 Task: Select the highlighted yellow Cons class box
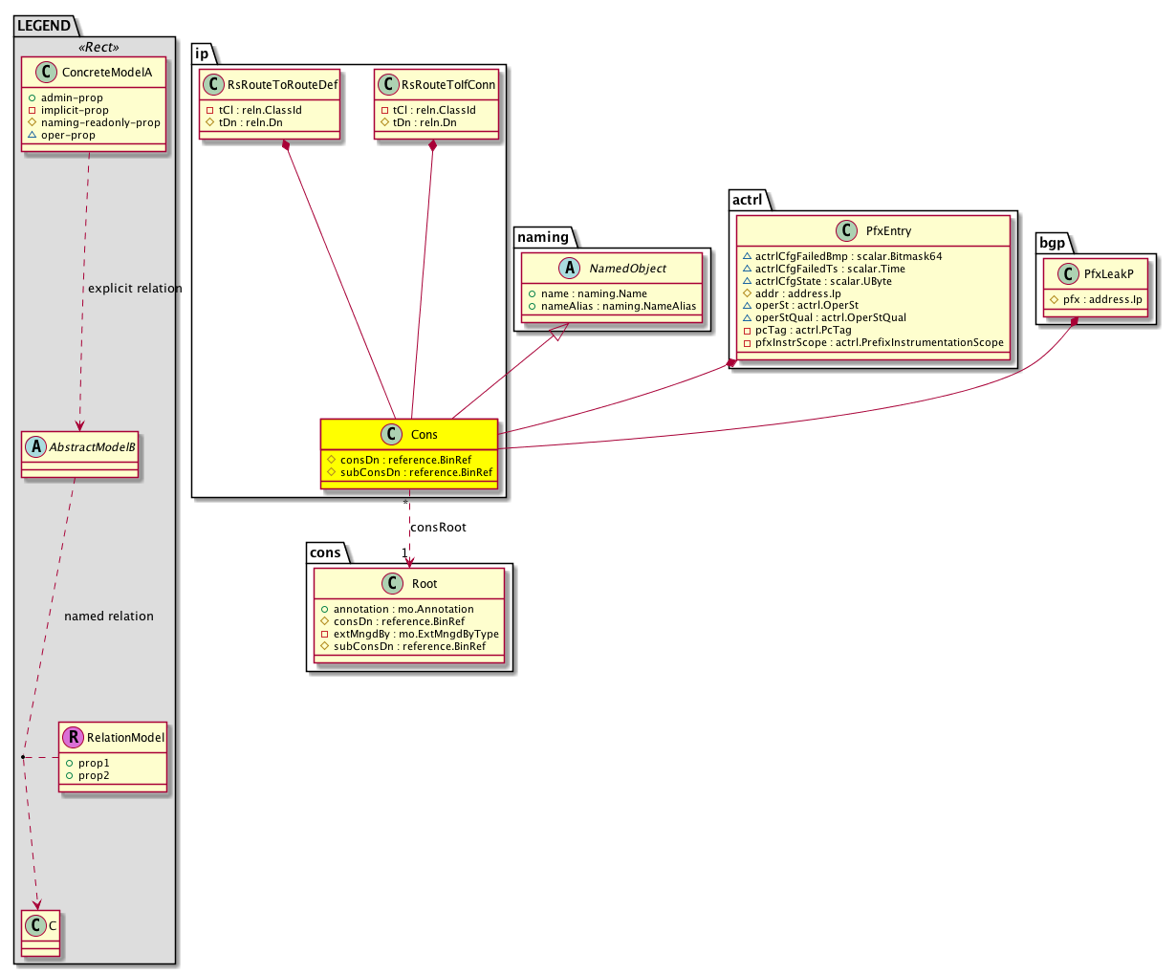[x=409, y=453]
